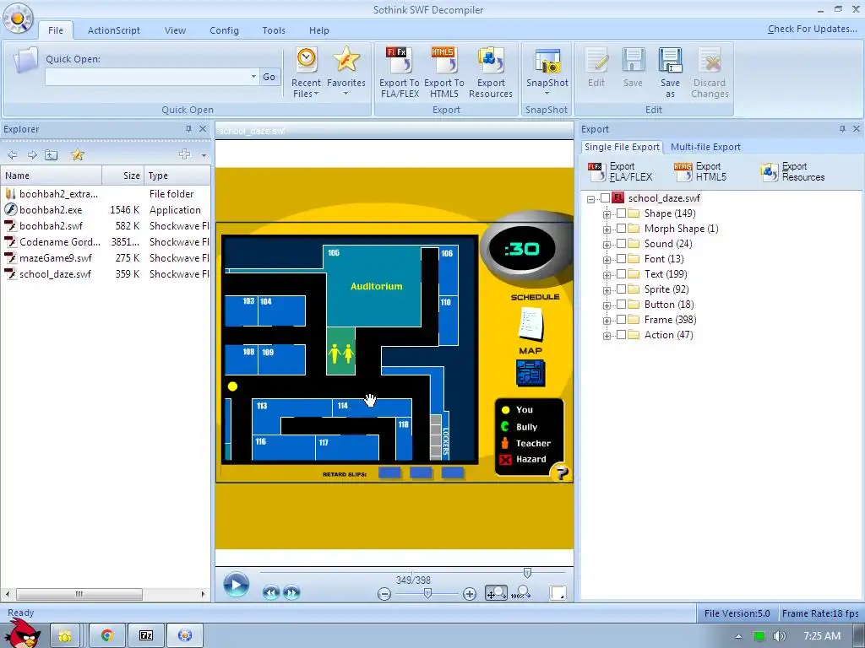Expand the Action (47) folder
Image resolution: width=865 pixels, height=648 pixels.
pos(607,336)
